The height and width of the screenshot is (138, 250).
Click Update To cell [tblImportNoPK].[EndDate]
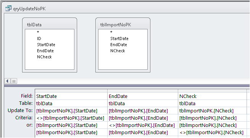[143, 111]
